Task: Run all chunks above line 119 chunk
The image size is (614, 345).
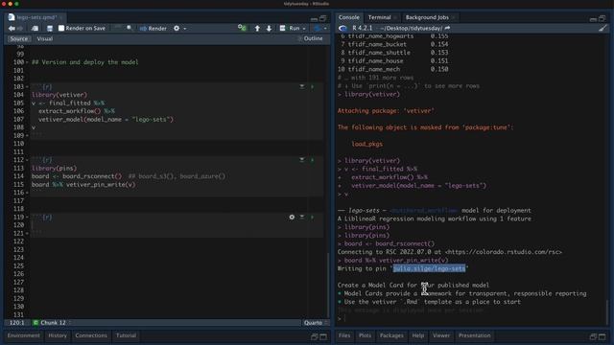Action: (x=302, y=217)
